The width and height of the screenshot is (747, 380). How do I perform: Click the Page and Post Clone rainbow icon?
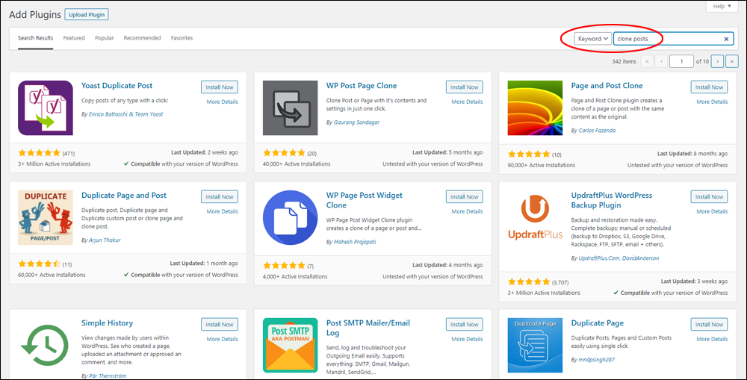(535, 108)
